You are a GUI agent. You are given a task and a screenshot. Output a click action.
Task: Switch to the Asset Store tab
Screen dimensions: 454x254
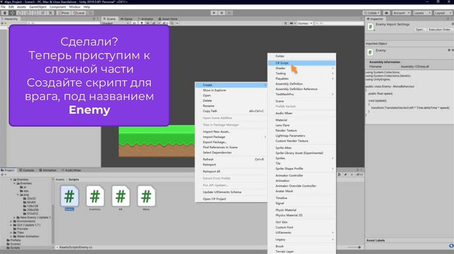(x=168, y=19)
